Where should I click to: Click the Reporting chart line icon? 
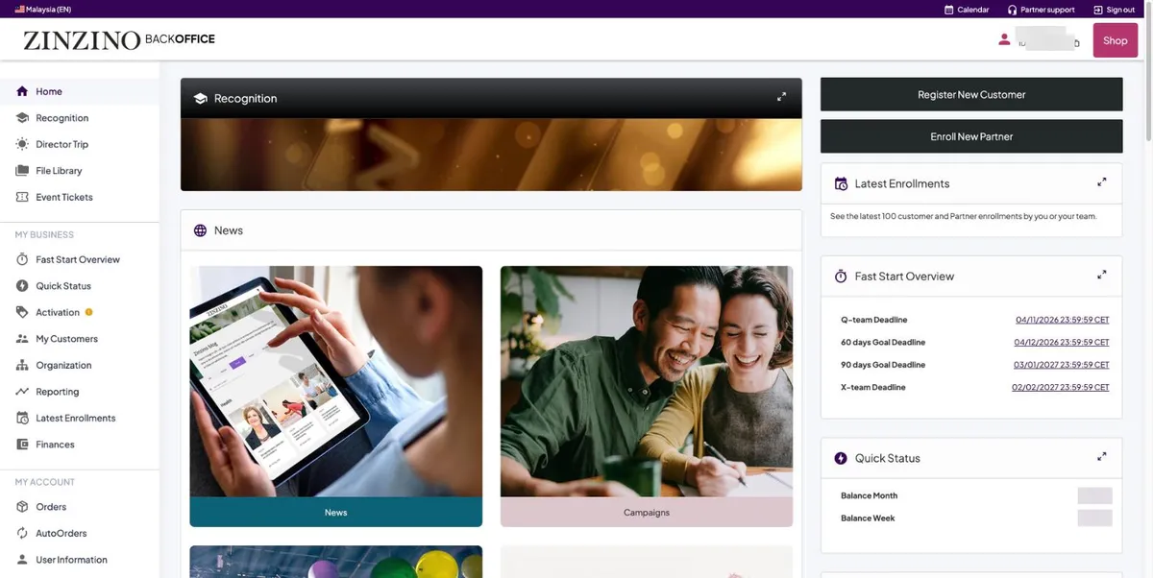(x=22, y=392)
